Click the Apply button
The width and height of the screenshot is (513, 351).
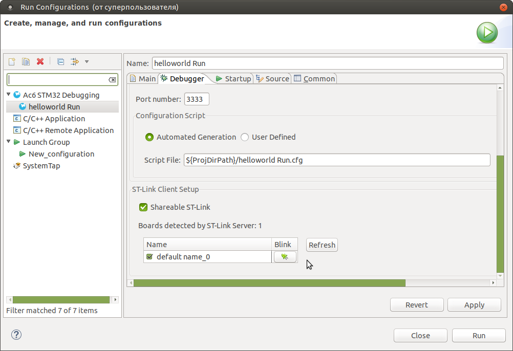(474, 305)
